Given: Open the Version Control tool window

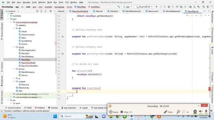Looking at the screenshot, I should click(x=13, y=108).
